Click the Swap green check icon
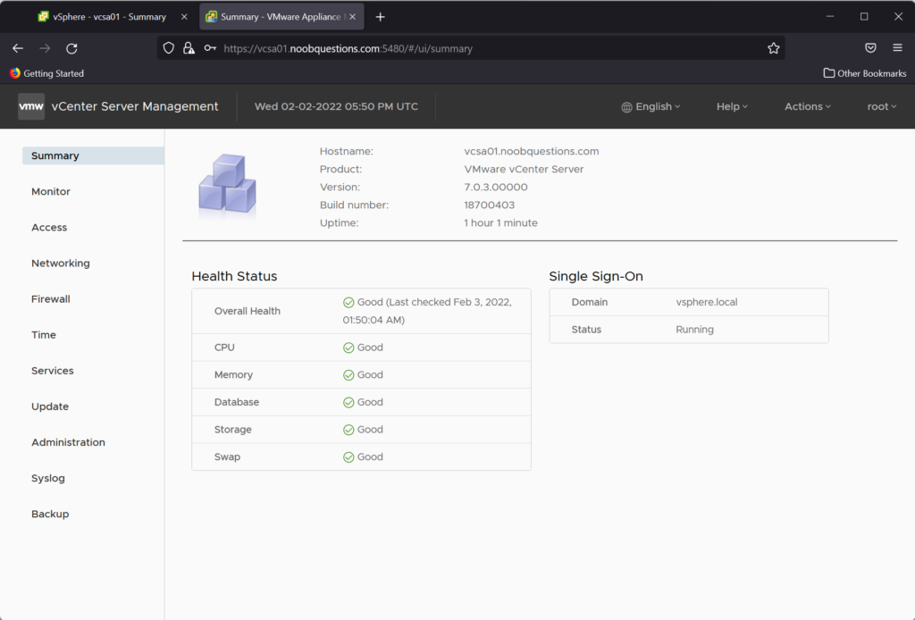The image size is (915, 620). tap(348, 457)
